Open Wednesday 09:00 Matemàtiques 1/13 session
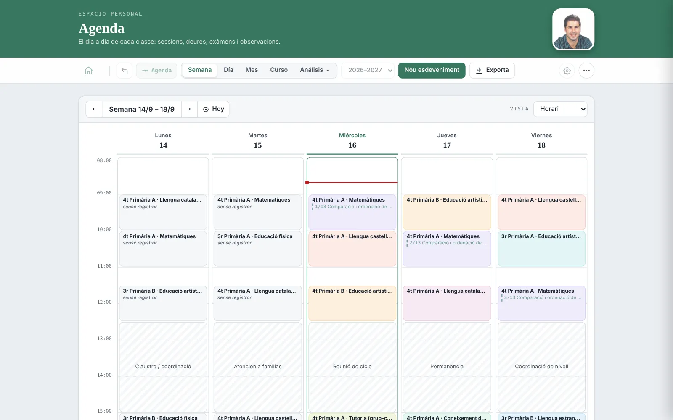 [x=352, y=212]
